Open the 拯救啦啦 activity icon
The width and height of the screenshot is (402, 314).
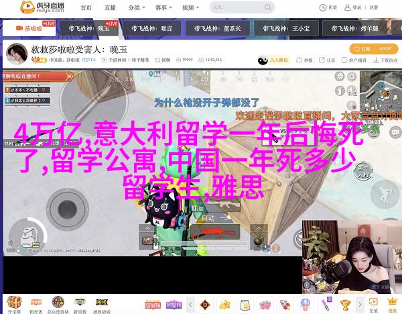tap(102, 305)
